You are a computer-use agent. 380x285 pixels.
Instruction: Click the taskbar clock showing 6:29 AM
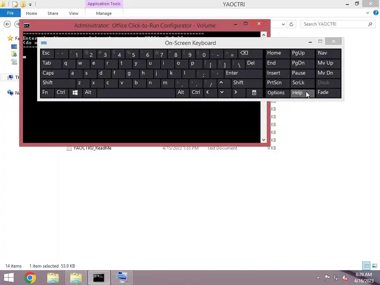point(364,278)
